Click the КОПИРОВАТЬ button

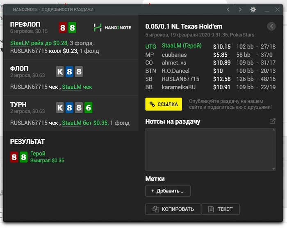pos(173,209)
